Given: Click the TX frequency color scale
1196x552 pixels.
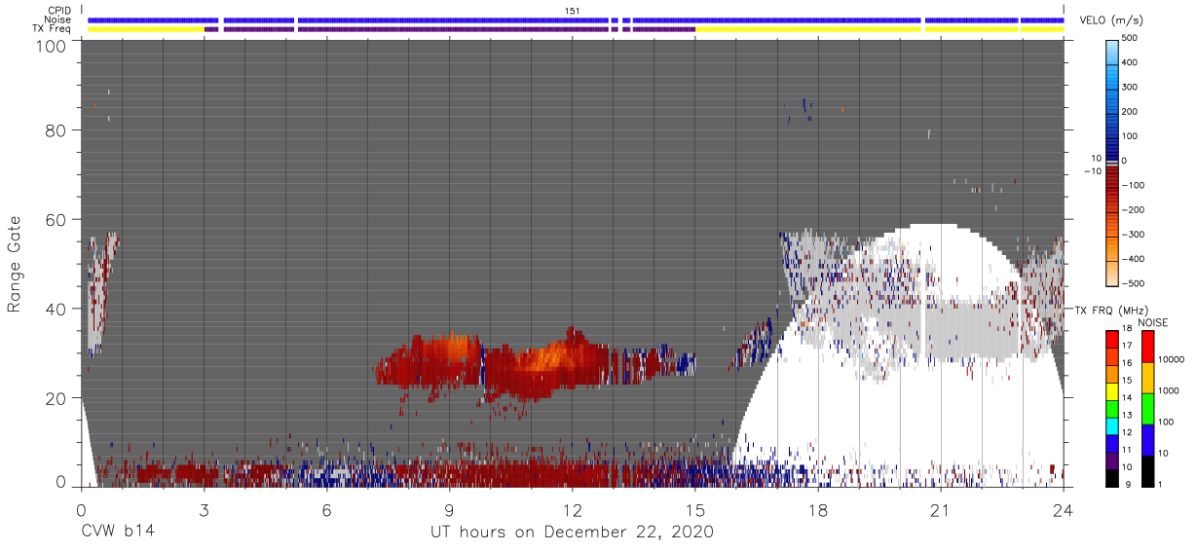Looking at the screenshot, I should tap(1112, 408).
